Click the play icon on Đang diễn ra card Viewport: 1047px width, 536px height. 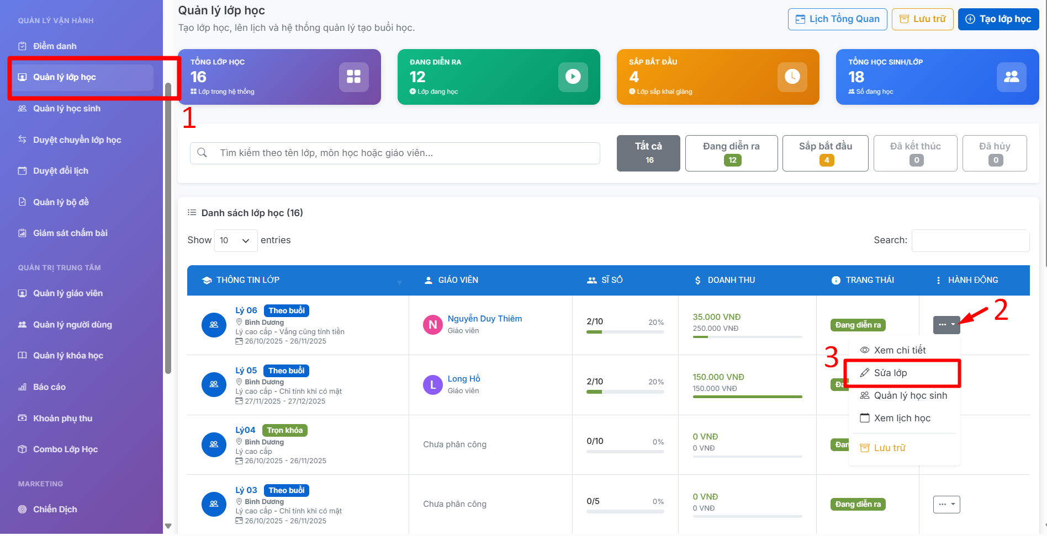tap(573, 77)
